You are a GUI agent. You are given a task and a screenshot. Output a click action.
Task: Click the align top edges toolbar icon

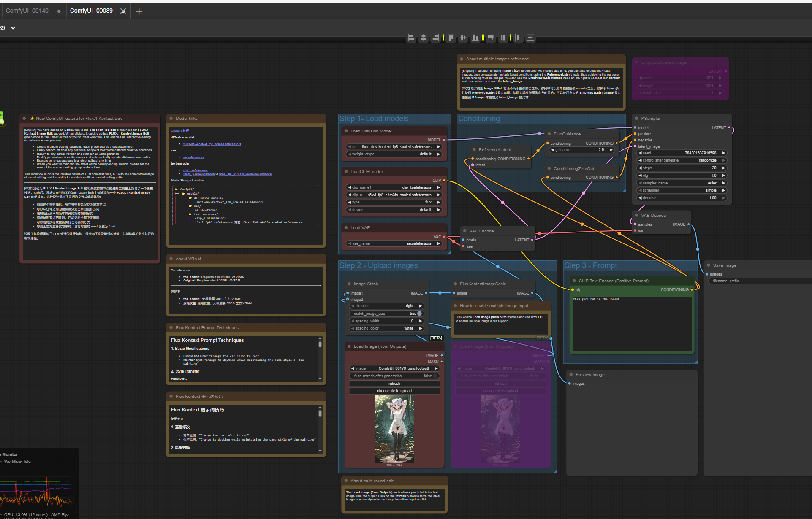pyautogui.click(x=451, y=38)
